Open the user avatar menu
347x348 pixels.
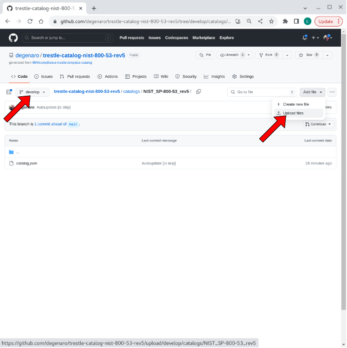pyautogui.click(x=327, y=38)
